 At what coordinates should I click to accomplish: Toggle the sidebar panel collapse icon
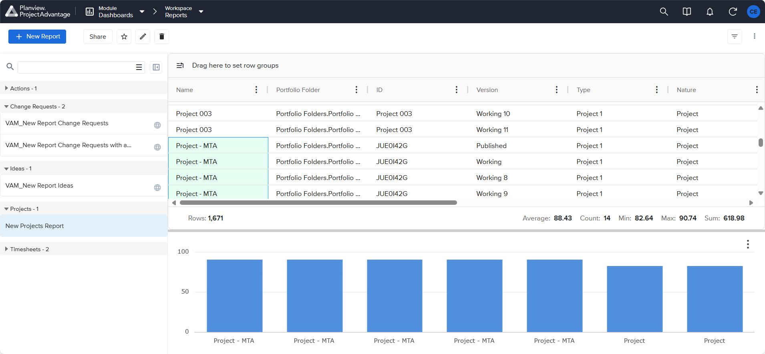click(x=156, y=67)
